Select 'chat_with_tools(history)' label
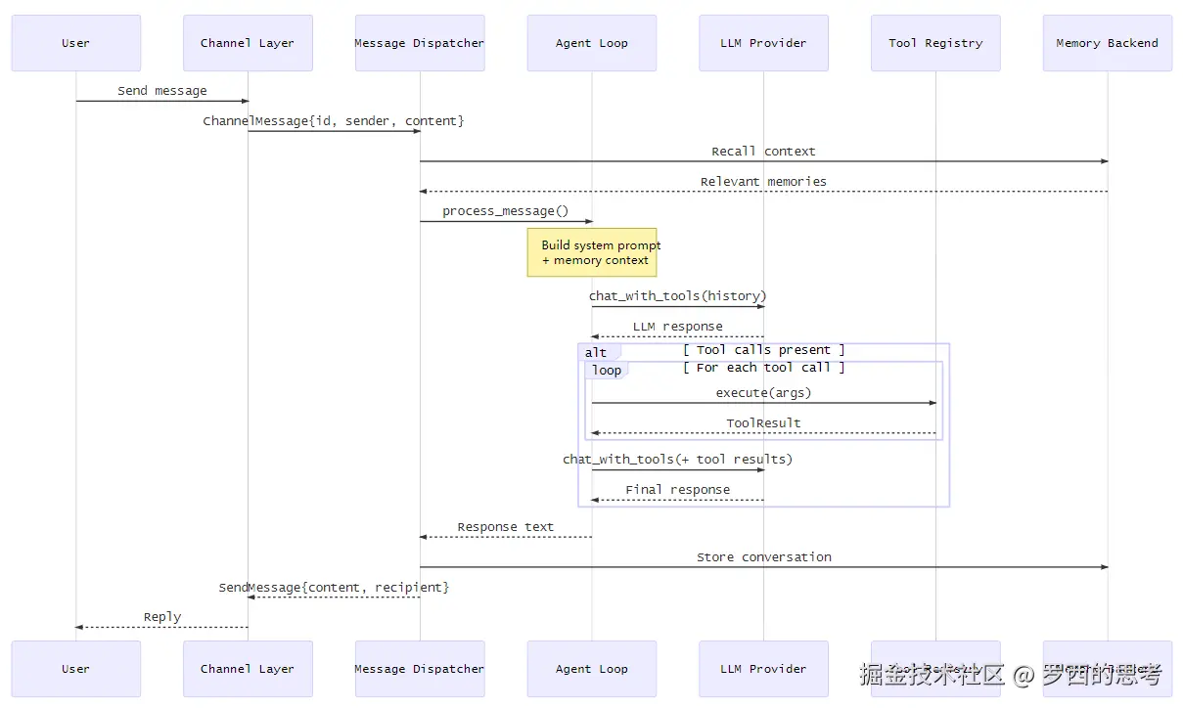Image resolution: width=1183 pixels, height=708 pixels. [x=678, y=296]
